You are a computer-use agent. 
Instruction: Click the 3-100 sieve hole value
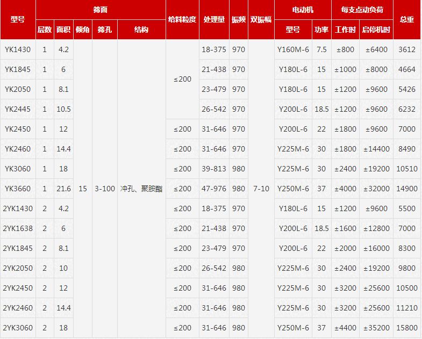tap(105, 189)
